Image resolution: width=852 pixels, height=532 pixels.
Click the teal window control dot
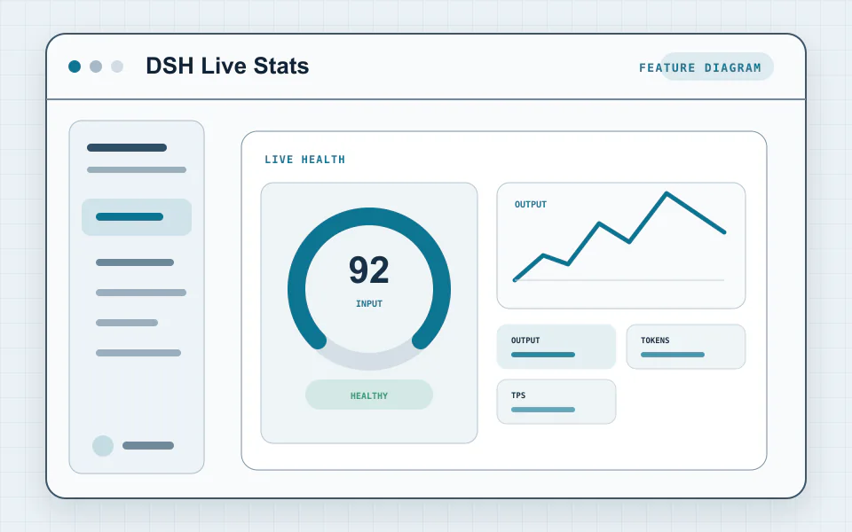(x=75, y=66)
